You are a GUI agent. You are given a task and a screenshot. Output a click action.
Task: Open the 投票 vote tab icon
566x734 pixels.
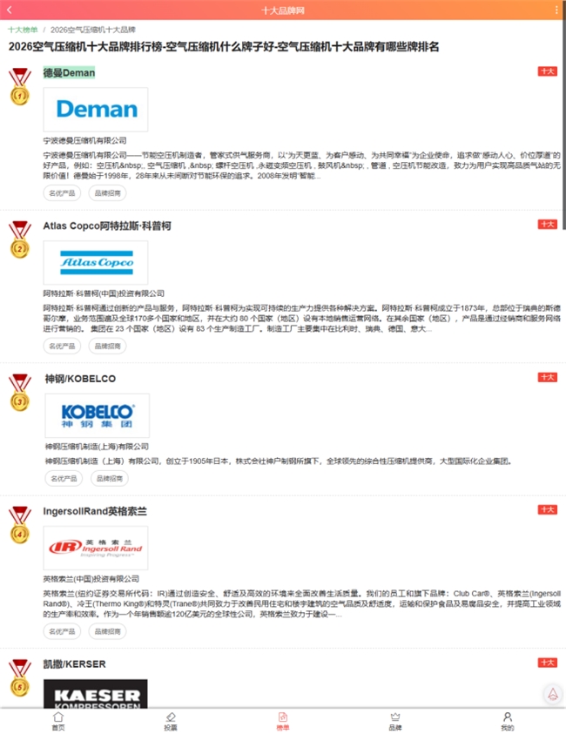point(171,717)
